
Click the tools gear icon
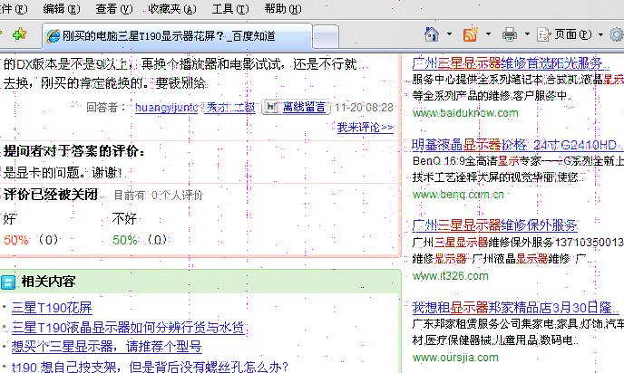(x=617, y=34)
